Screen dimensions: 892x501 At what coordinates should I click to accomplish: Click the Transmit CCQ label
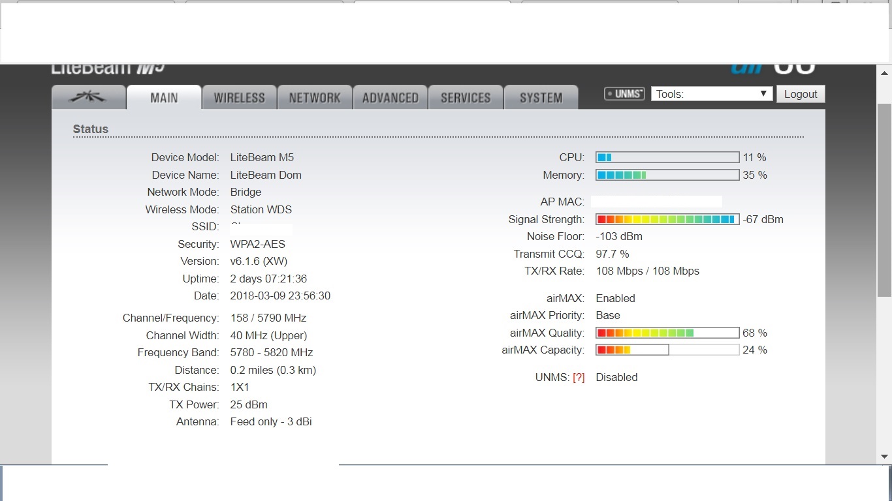549,254
